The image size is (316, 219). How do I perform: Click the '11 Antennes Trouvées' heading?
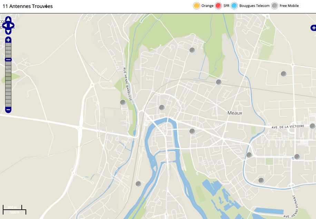tap(28, 6)
